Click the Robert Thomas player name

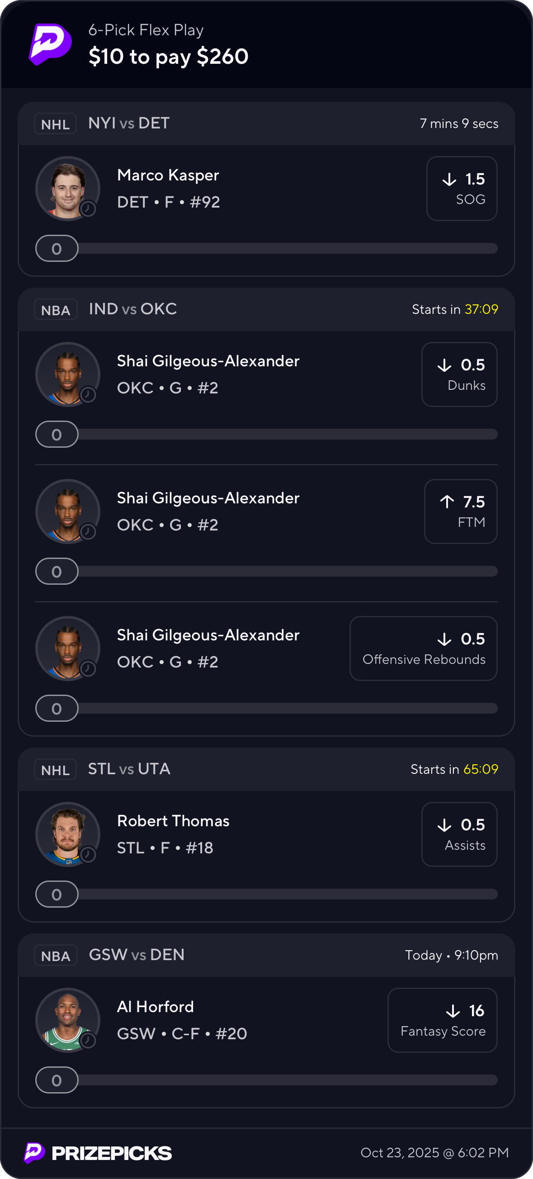(173, 821)
